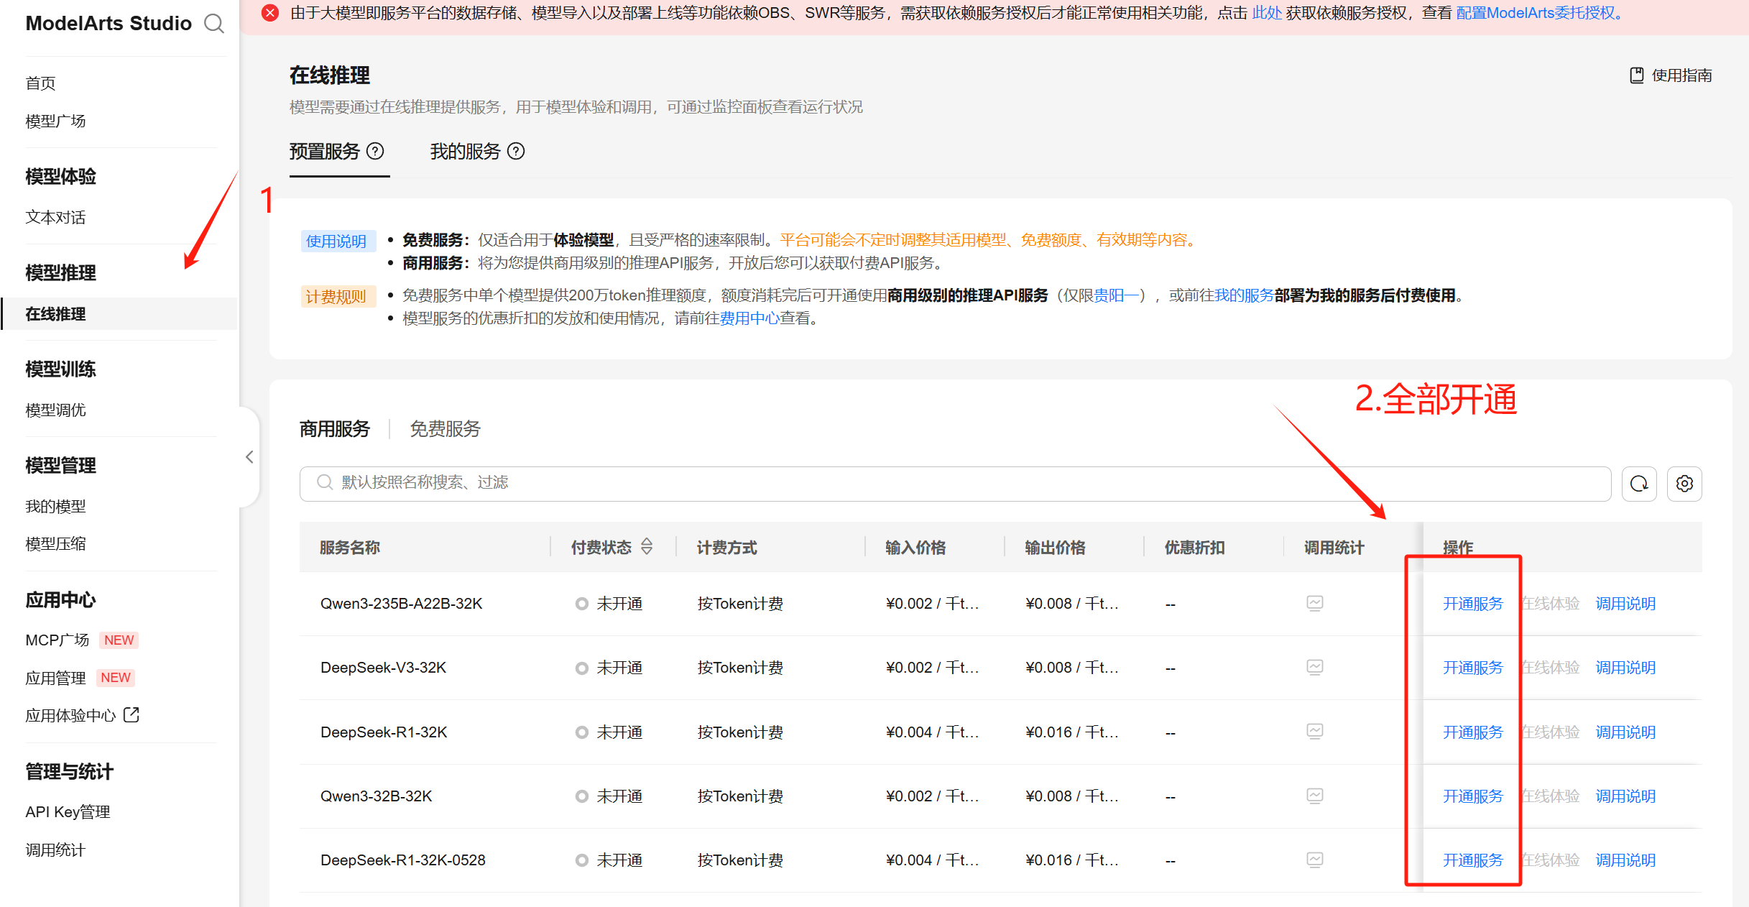Screen dimensions: 1749x907
Task: Click the refresh icon next to the search bar
Action: click(1639, 484)
